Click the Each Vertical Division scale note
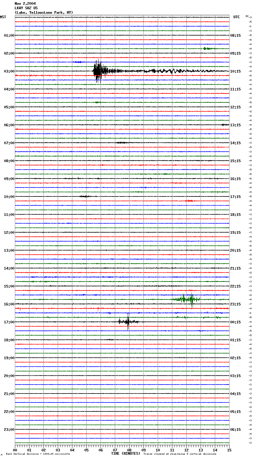This screenshot has height=458, width=253. point(38,454)
